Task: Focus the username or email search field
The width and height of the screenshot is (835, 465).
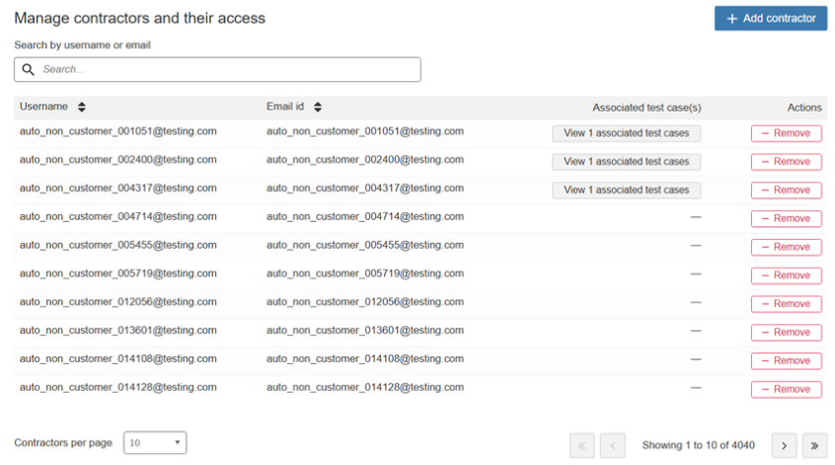Action: point(227,69)
